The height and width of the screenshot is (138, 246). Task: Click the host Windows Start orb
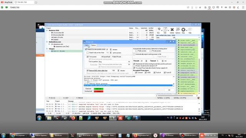pyautogui.click(x=3, y=135)
